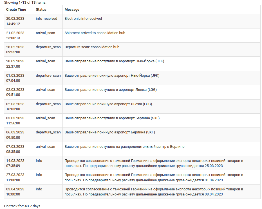The height and width of the screenshot is (209, 262).
Task: Click the 14.03.2023 07:35:09 timestamp cell
Action: click(15, 163)
